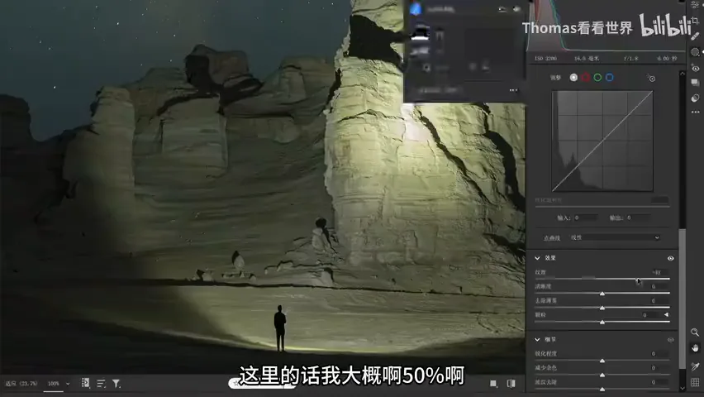Click the 100% zoom button

(54, 384)
